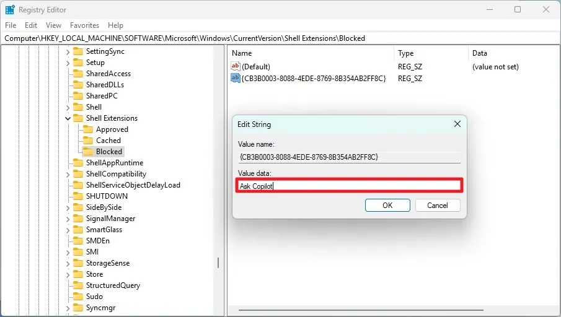The image size is (561, 317).
Task: Click the ShellCompatibility folder icon
Action: pos(78,174)
